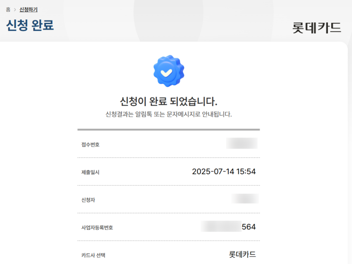This screenshot has width=352, height=264.
Task: Select the 2025-07-14 15:54 timestamp value
Action: coord(224,172)
